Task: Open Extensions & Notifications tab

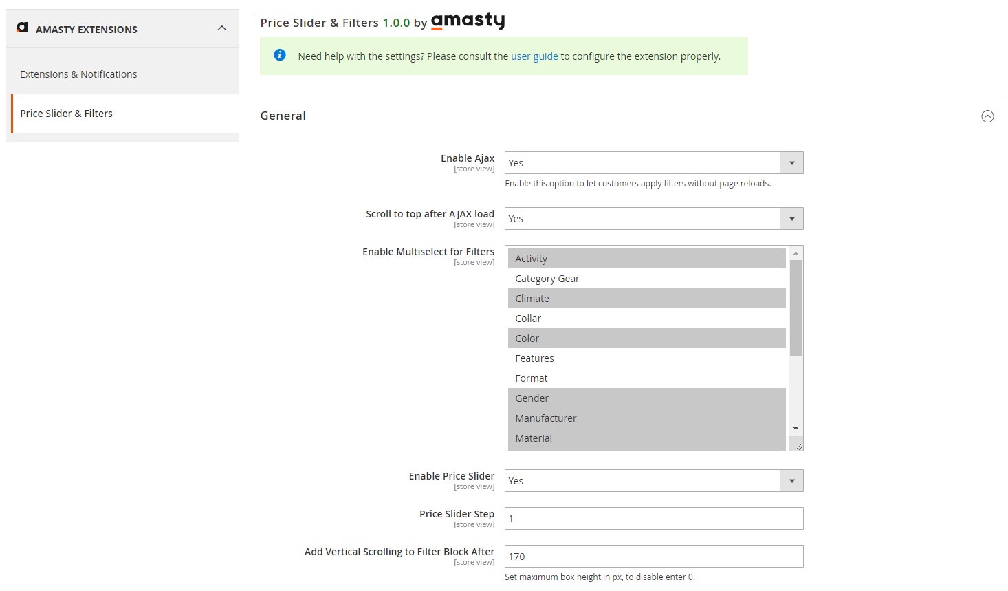Action: click(x=78, y=74)
